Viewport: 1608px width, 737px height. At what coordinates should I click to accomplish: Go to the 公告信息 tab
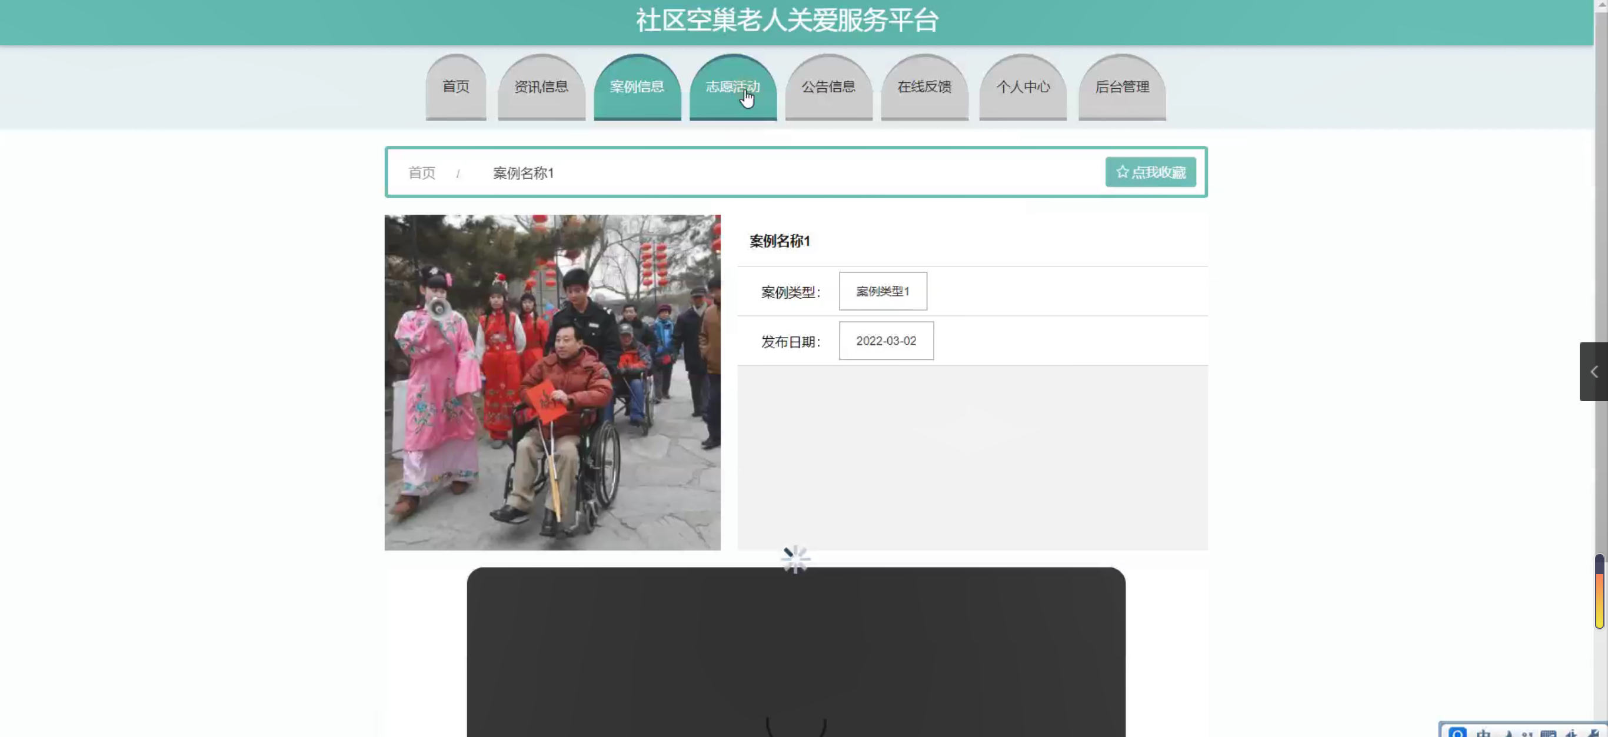828,86
